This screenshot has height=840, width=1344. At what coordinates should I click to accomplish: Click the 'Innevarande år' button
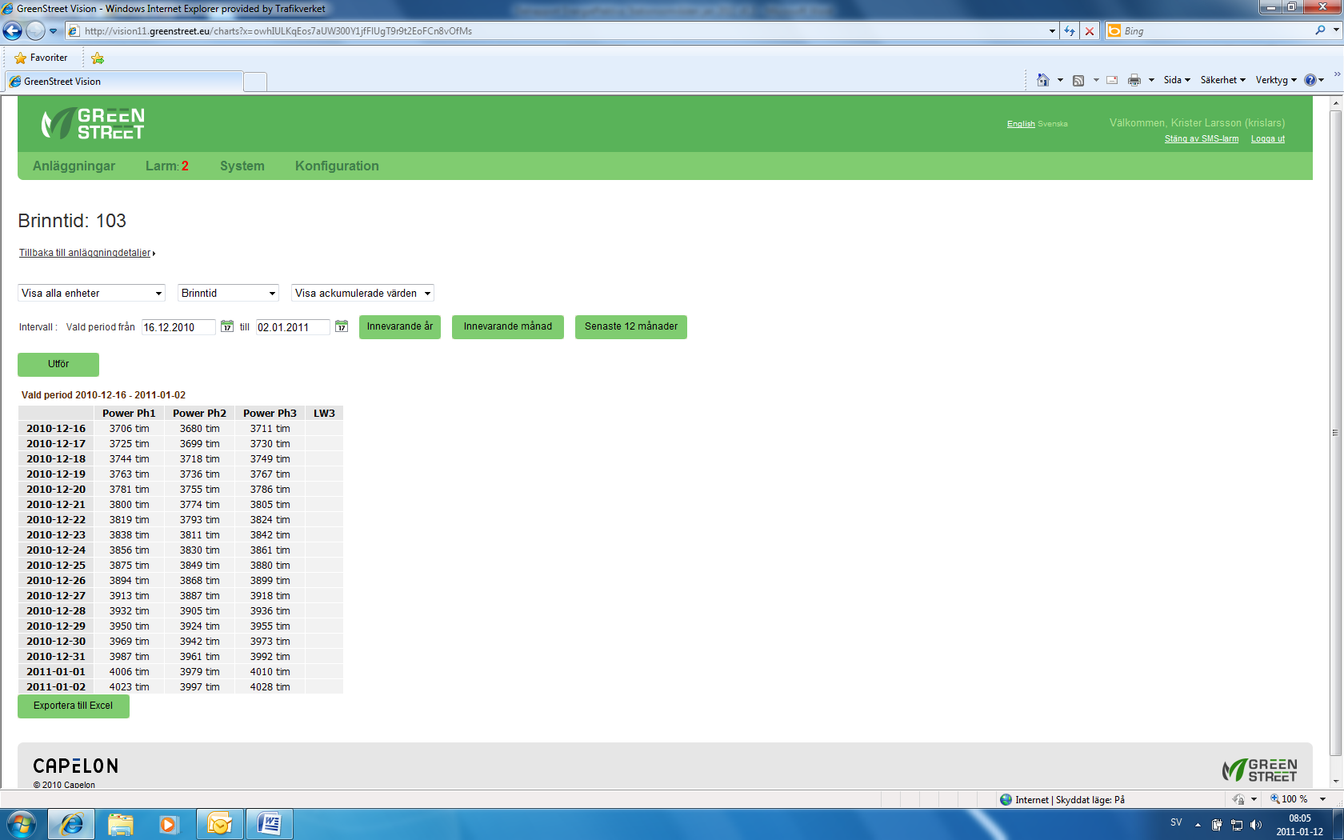click(400, 326)
